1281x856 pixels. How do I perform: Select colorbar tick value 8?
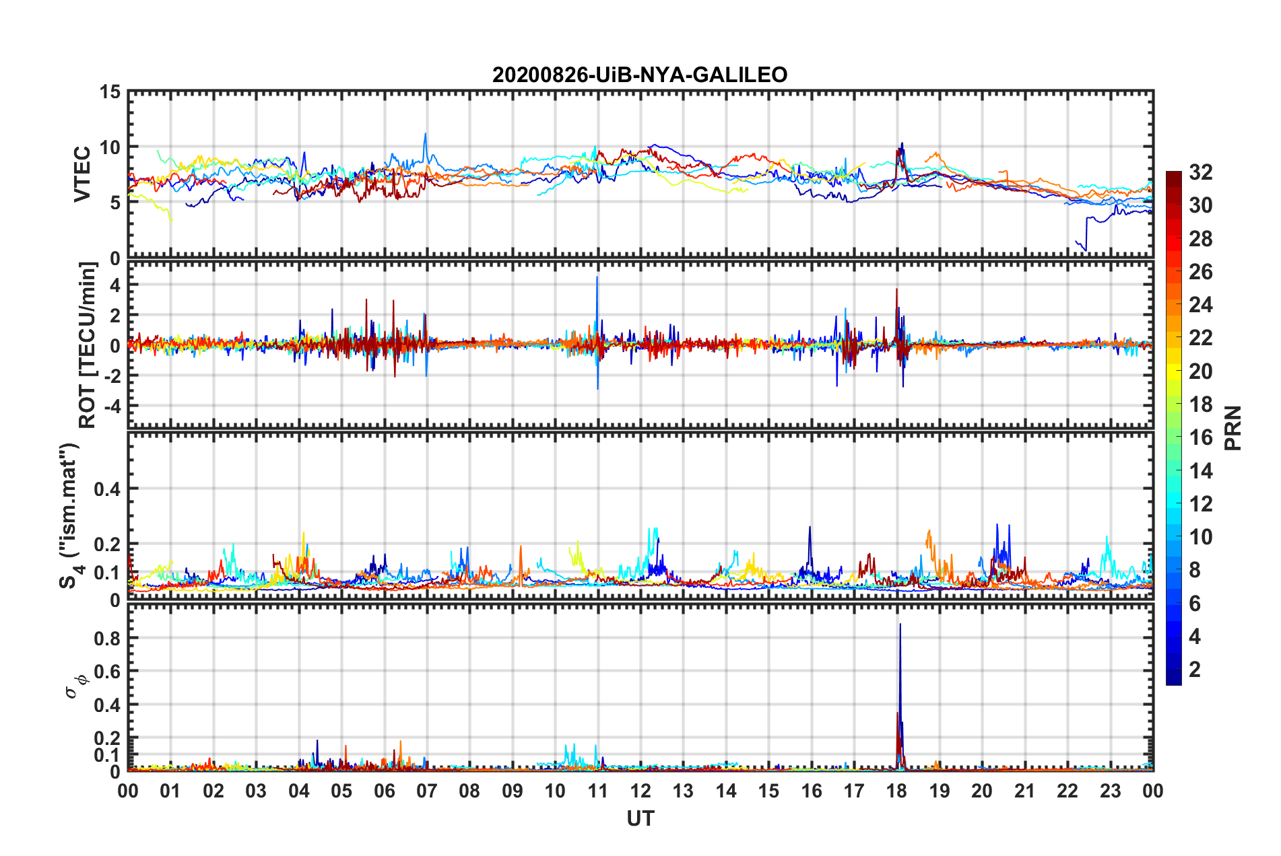click(x=1195, y=570)
